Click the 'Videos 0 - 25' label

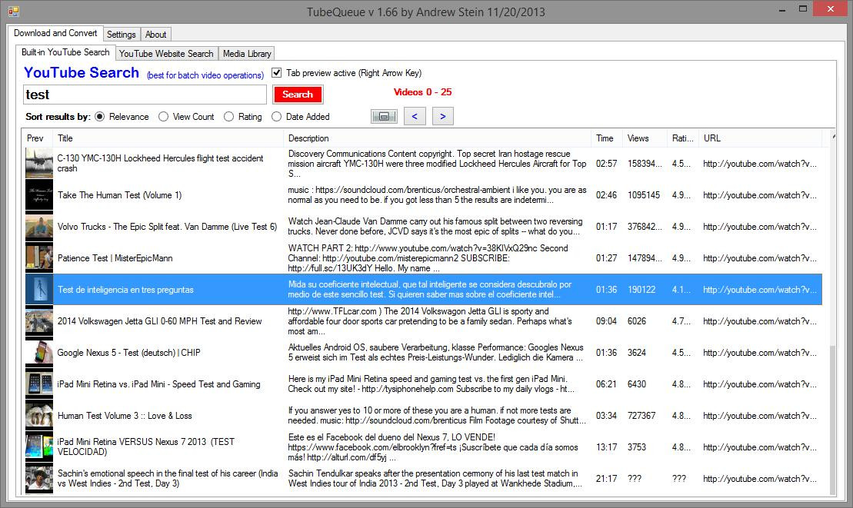[x=423, y=91]
